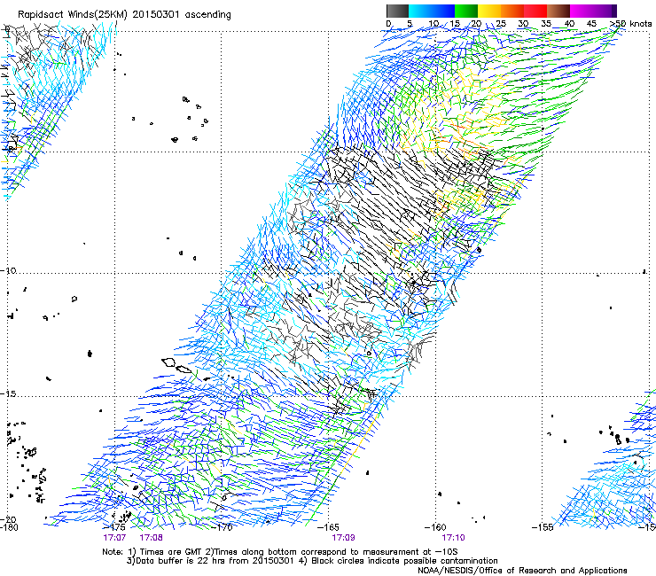Click the purple time label 17:08

click(x=151, y=538)
